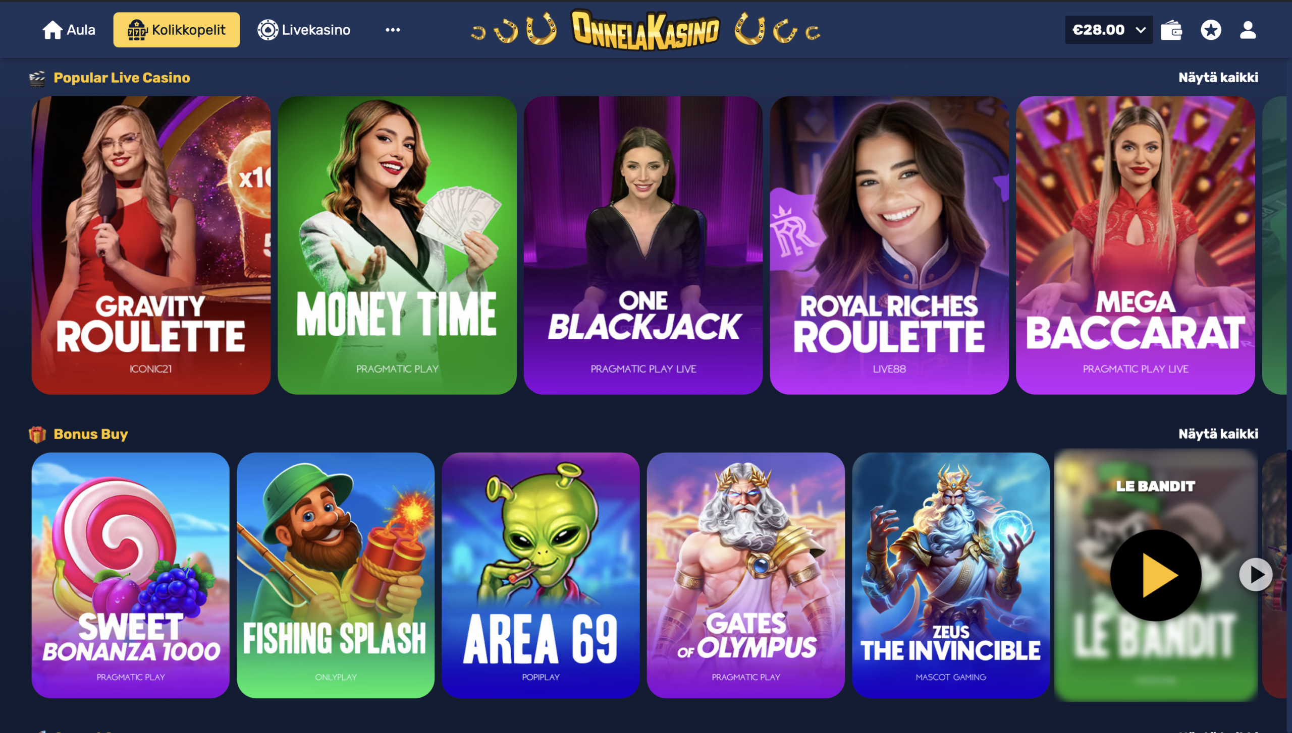Open Money Time live game

(x=397, y=246)
